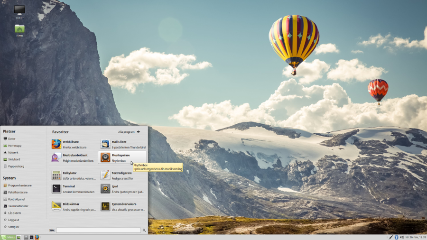Click the Bluetooth icon in system tray

(x=396, y=237)
